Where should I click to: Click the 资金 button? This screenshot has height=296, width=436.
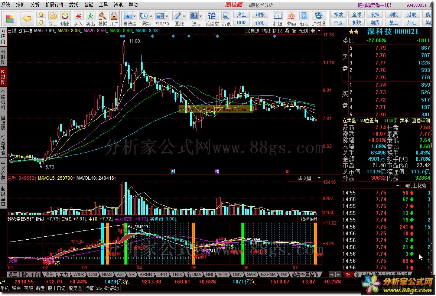(x=241, y=14)
